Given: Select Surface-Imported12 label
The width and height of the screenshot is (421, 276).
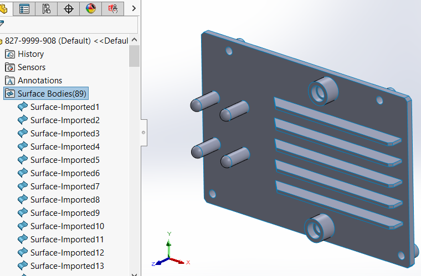Looking at the screenshot, I should click(67, 252).
